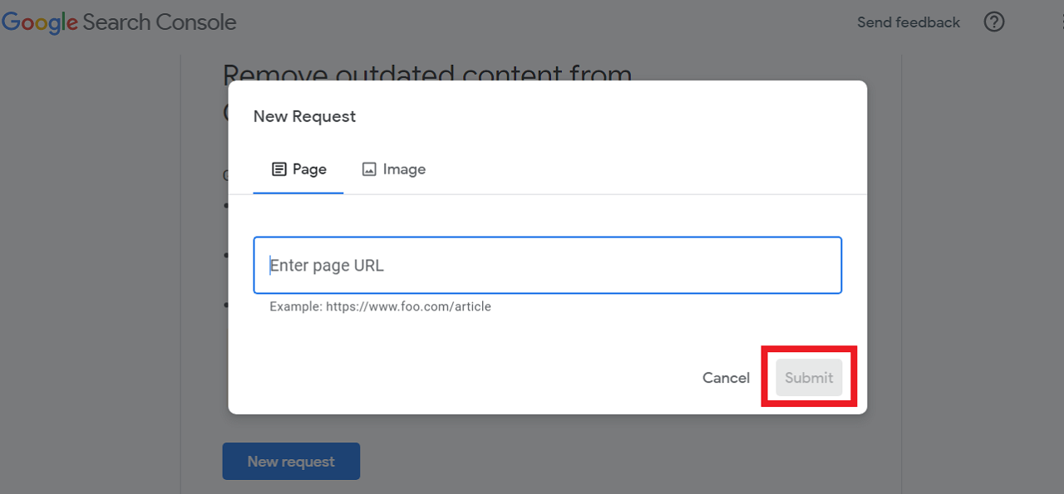Click the picture icon on Image tab
This screenshot has width=1064, height=494.
(369, 169)
